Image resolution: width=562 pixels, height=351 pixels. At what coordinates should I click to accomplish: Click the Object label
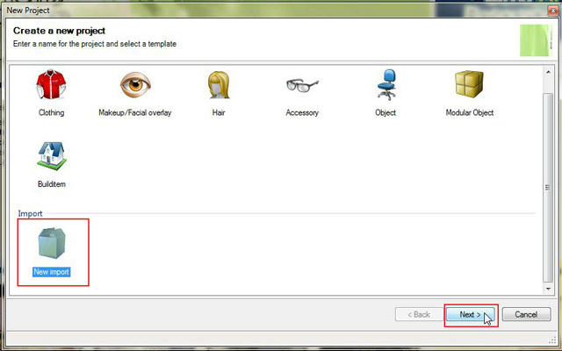coord(385,112)
